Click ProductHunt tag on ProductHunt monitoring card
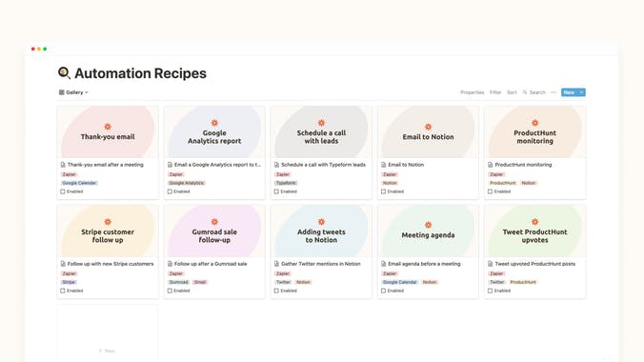This screenshot has height=362, width=644. (503, 183)
